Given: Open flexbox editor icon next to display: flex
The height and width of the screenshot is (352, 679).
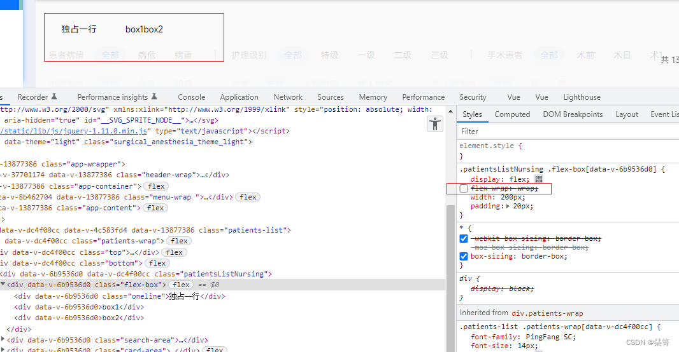Looking at the screenshot, I should (539, 179).
